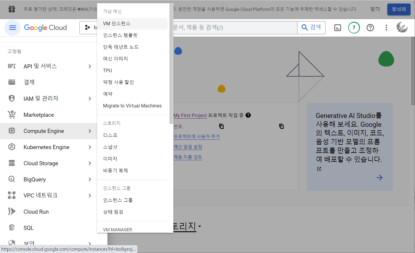415x253 pixels.
Task: Select Migrate to Virtual Machines item
Action: point(132,106)
